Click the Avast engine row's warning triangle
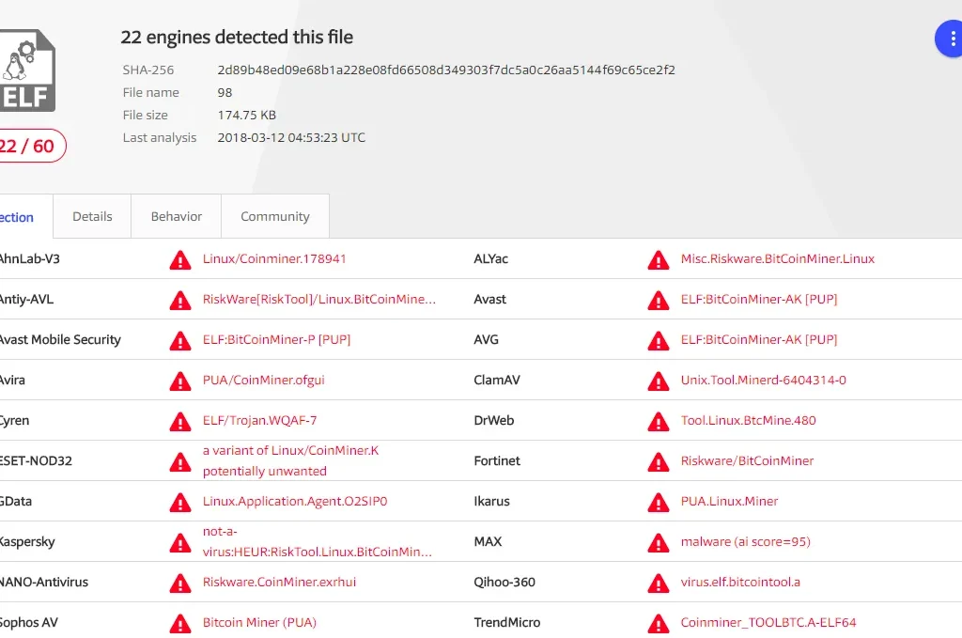This screenshot has width=962, height=638. pos(659,301)
